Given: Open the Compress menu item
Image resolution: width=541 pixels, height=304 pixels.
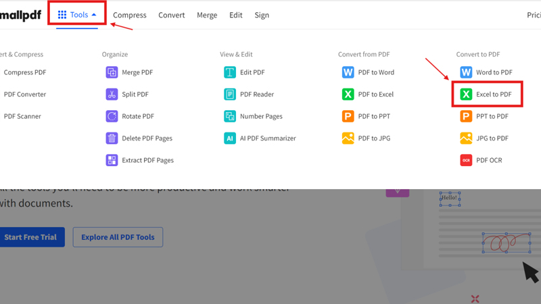Looking at the screenshot, I should (x=130, y=15).
